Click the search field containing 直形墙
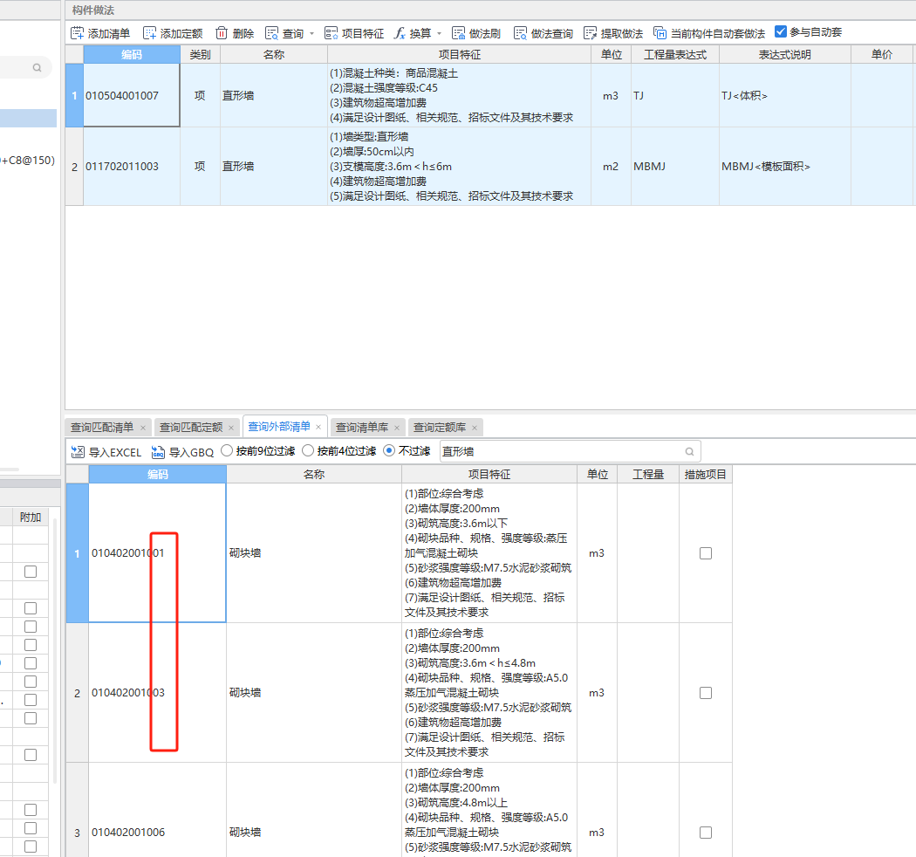This screenshot has height=857, width=916. click(571, 451)
